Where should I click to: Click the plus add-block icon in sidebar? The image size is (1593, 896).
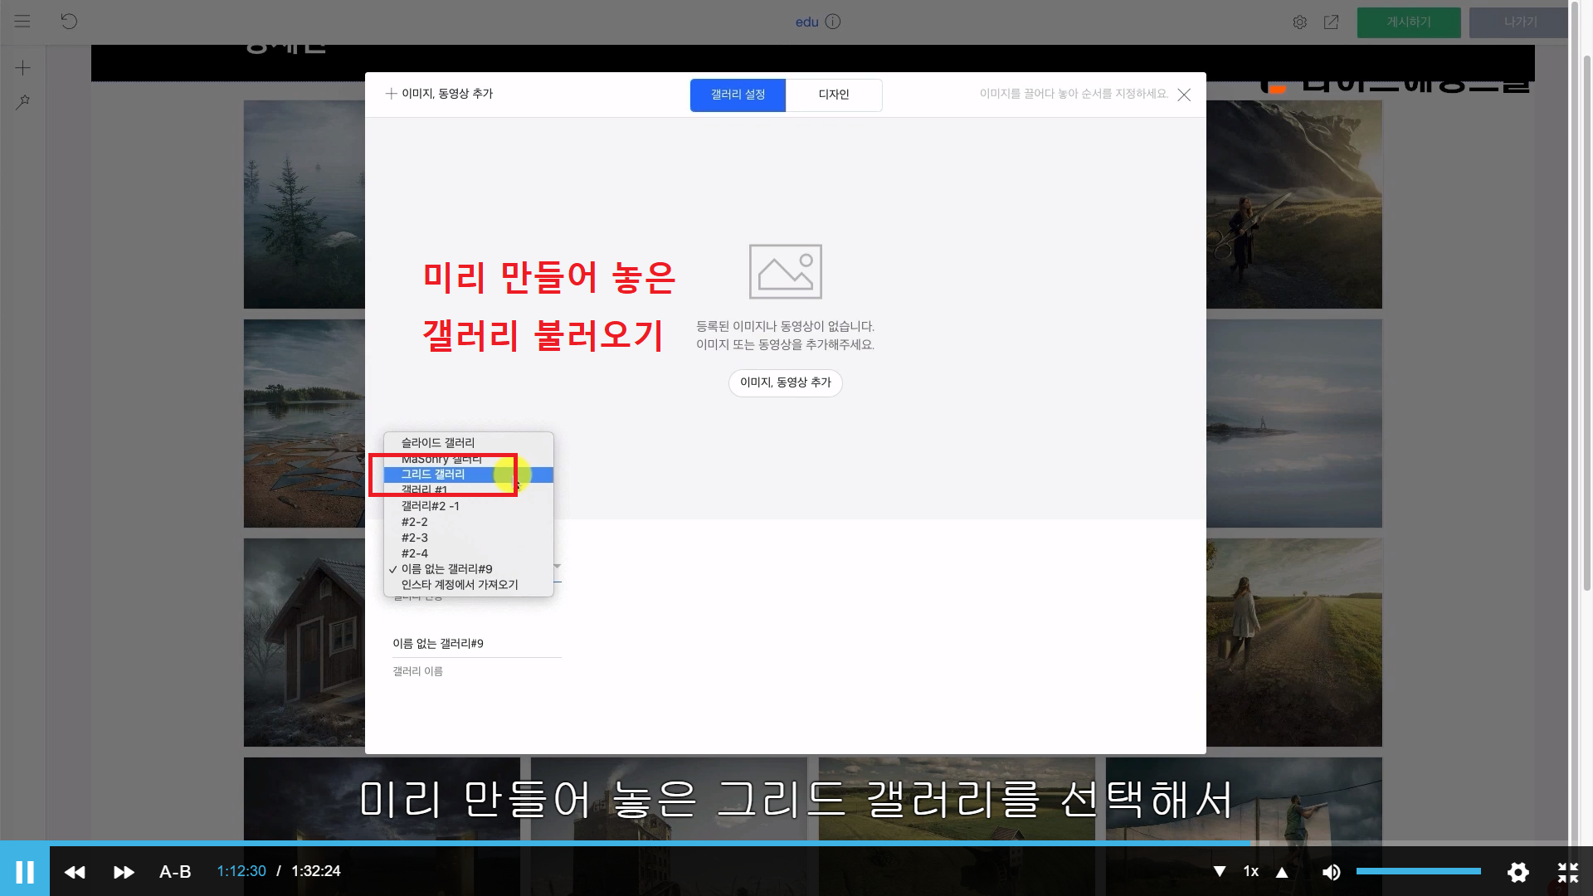coord(23,68)
